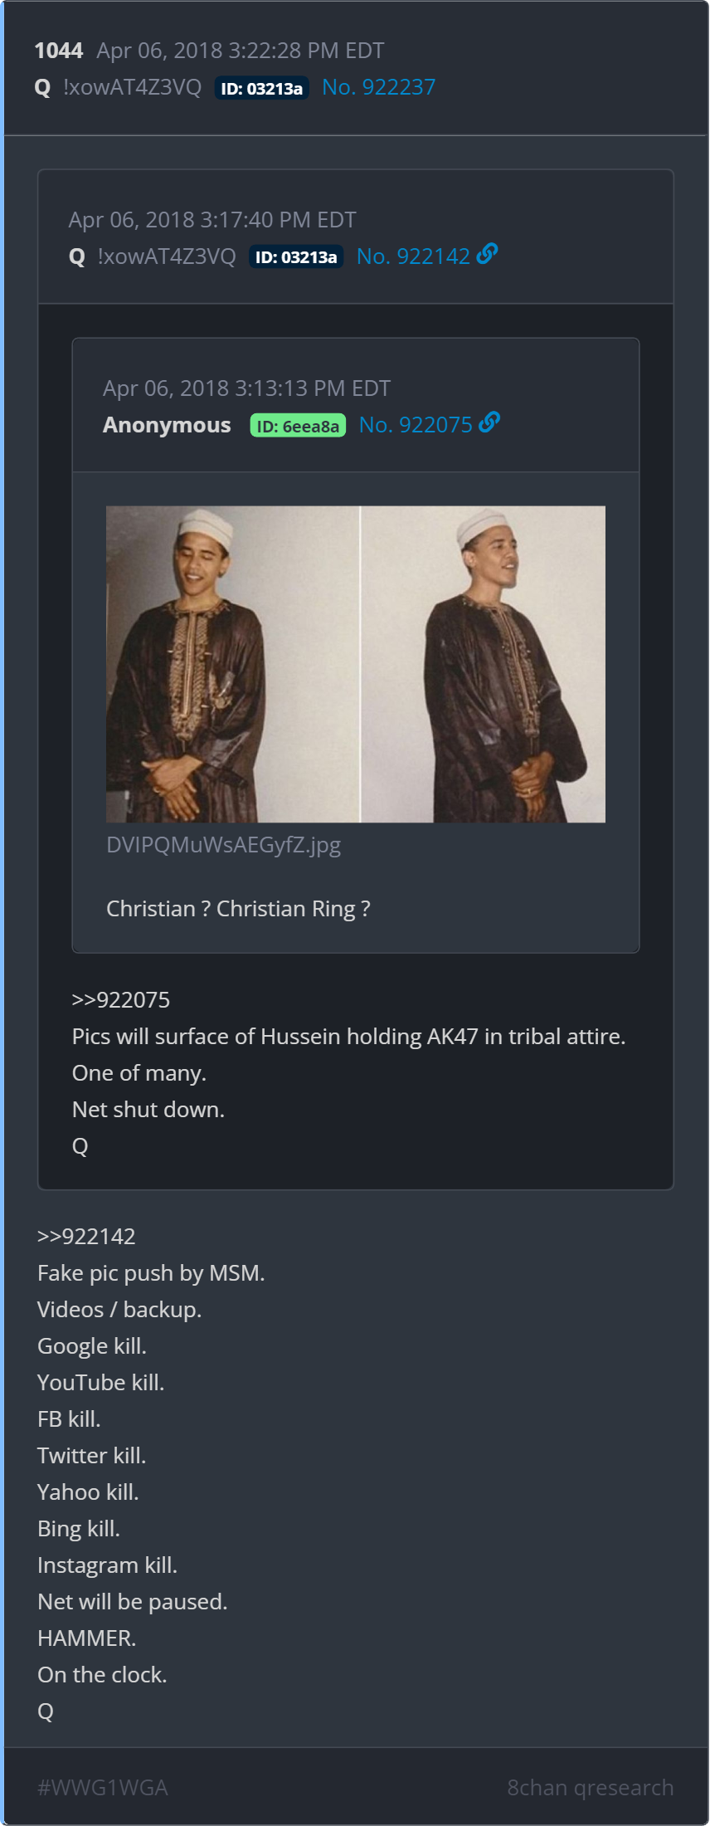Click the >>922075 reply reference
710x1826 pixels.
click(121, 1000)
